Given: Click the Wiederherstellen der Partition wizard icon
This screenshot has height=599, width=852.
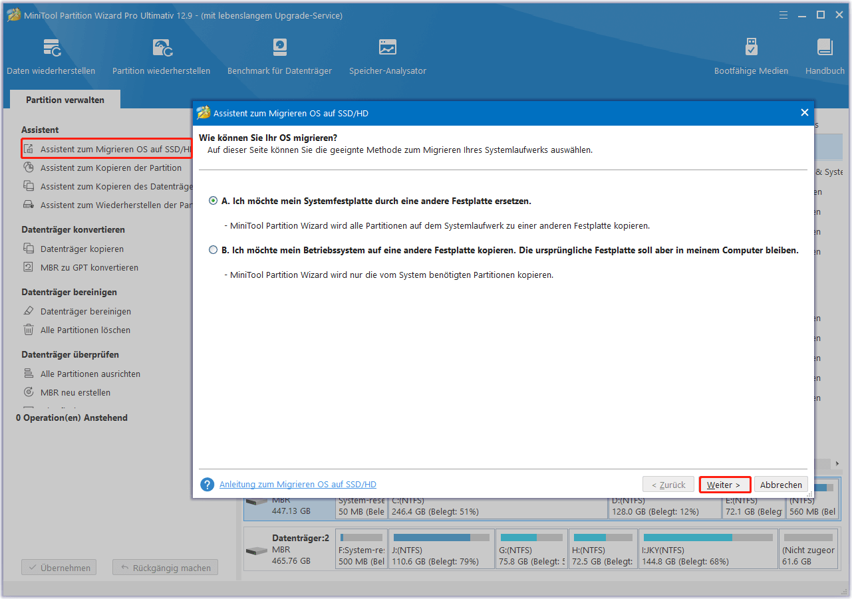Looking at the screenshot, I should (x=29, y=205).
